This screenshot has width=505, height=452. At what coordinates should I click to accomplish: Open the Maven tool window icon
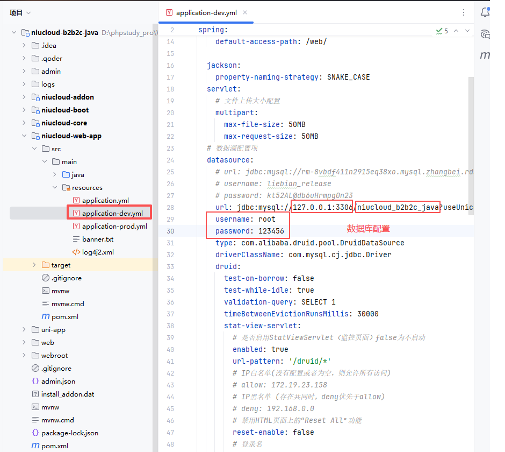click(485, 55)
